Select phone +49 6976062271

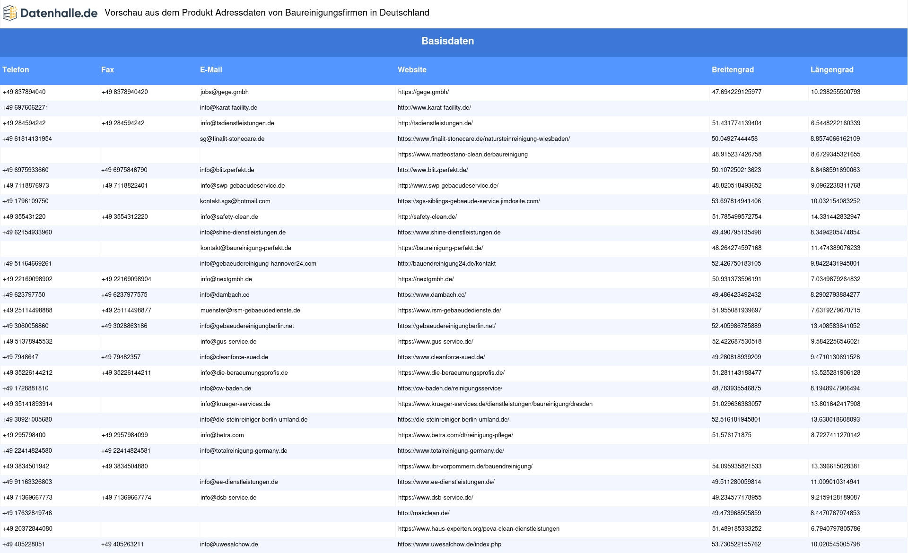coord(26,108)
